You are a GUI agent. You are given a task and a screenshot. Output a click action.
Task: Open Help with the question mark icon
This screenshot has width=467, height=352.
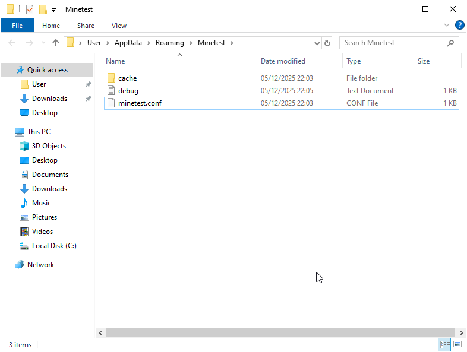click(459, 25)
